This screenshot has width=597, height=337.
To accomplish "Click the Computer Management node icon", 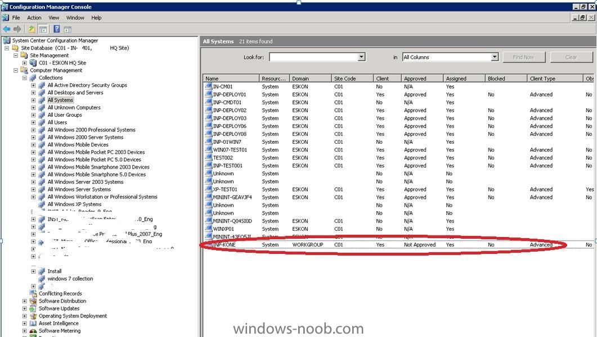I will [24, 70].
